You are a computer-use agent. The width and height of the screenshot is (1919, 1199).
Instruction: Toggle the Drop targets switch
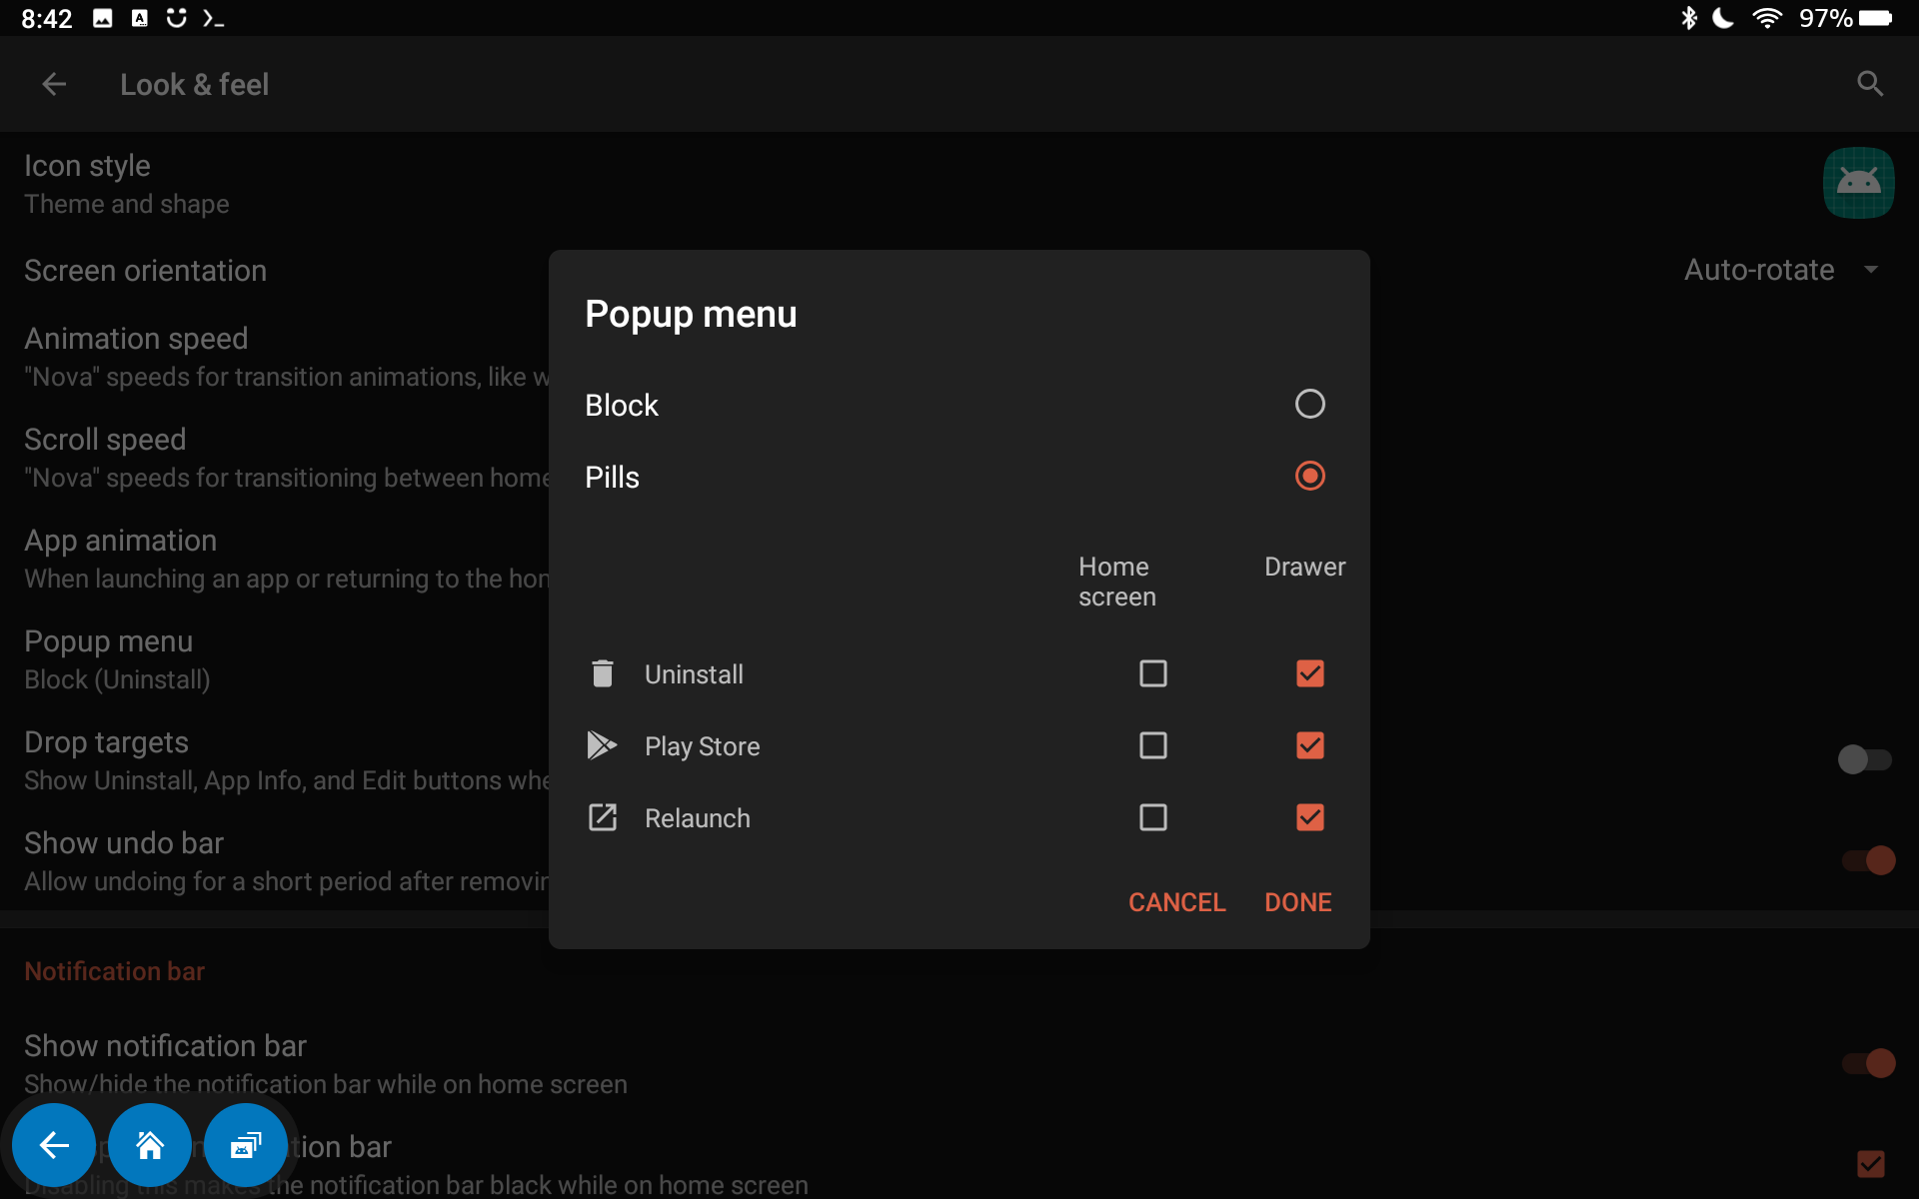[x=1864, y=759]
